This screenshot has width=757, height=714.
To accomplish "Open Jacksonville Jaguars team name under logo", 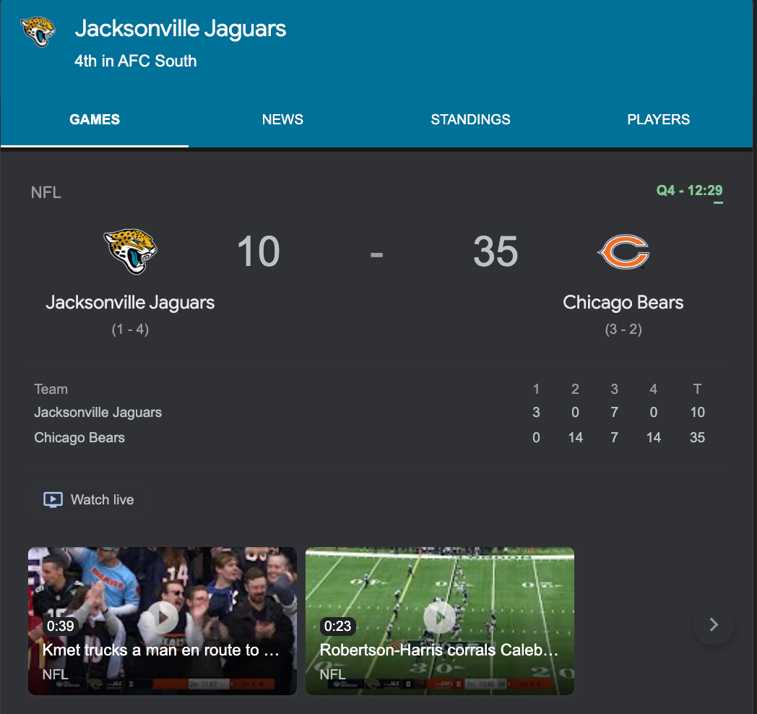I will coord(130,302).
